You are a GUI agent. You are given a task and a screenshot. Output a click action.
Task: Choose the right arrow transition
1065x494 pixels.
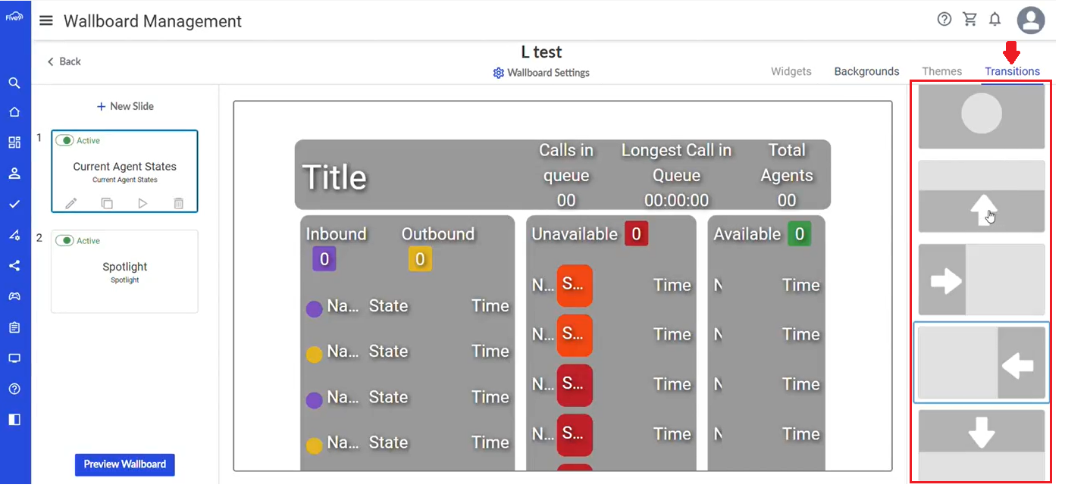[x=982, y=280]
